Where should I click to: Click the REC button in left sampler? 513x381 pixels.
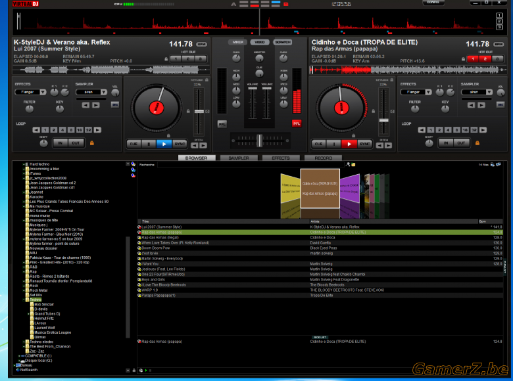pyautogui.click(x=115, y=105)
